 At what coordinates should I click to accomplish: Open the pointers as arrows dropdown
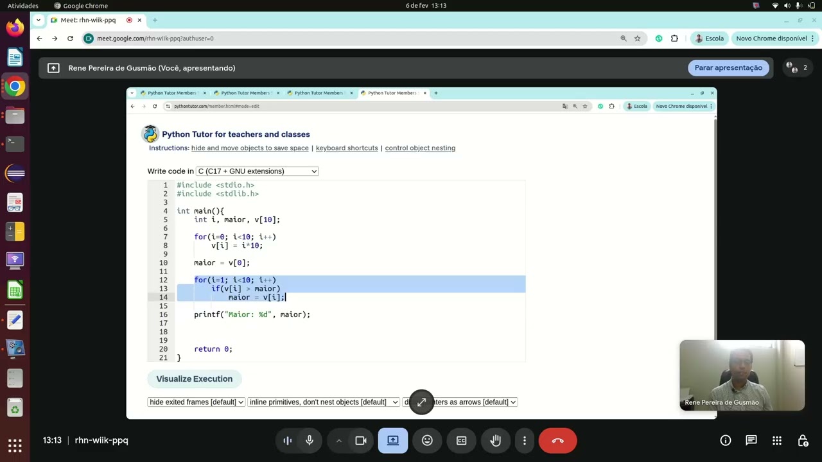pyautogui.click(x=460, y=402)
